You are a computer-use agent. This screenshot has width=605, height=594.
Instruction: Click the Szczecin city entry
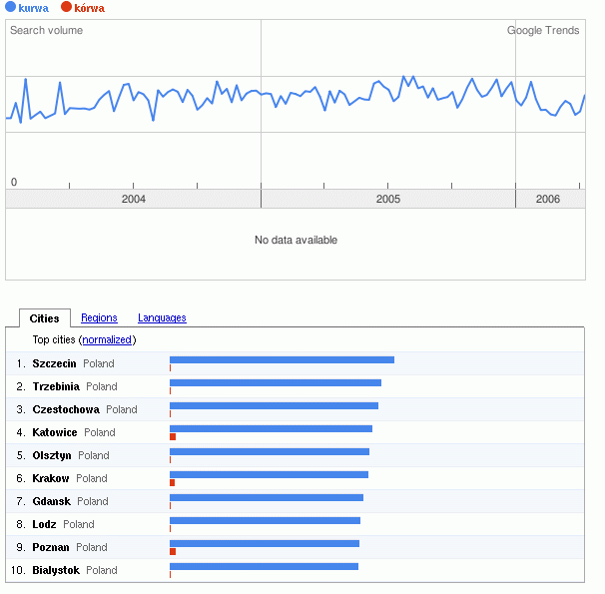(54, 363)
